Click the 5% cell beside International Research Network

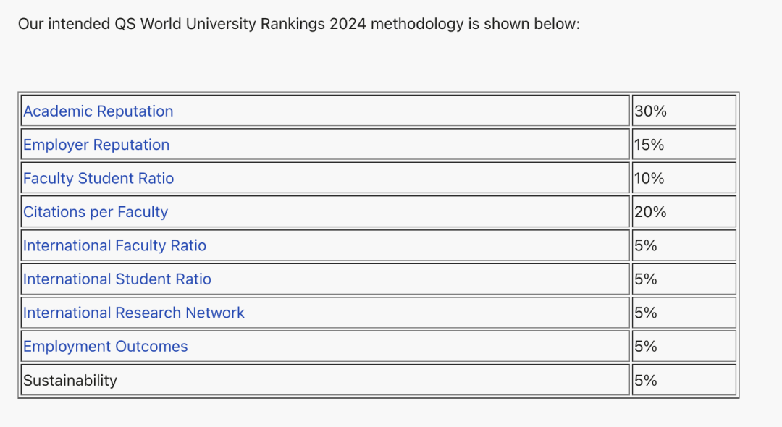[x=684, y=313]
